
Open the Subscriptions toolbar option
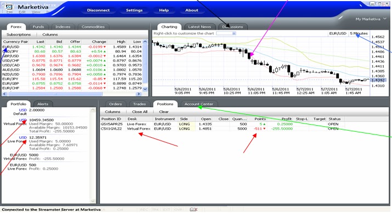click(19, 35)
